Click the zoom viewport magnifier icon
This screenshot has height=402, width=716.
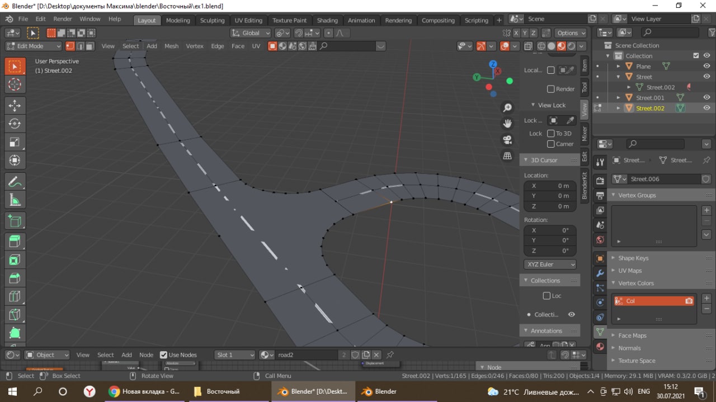point(507,107)
